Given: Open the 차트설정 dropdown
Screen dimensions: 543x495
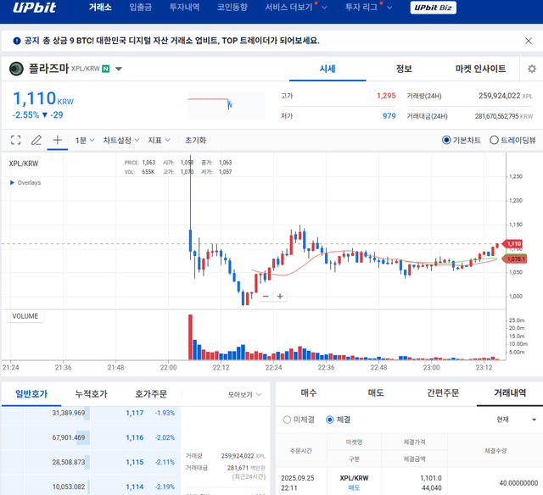Looking at the screenshot, I should pos(121,140).
